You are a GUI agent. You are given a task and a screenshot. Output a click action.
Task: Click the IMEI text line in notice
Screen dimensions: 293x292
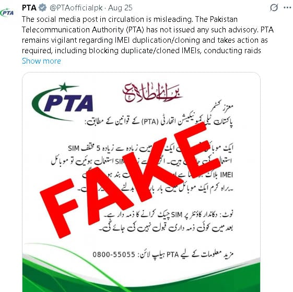click(157, 175)
